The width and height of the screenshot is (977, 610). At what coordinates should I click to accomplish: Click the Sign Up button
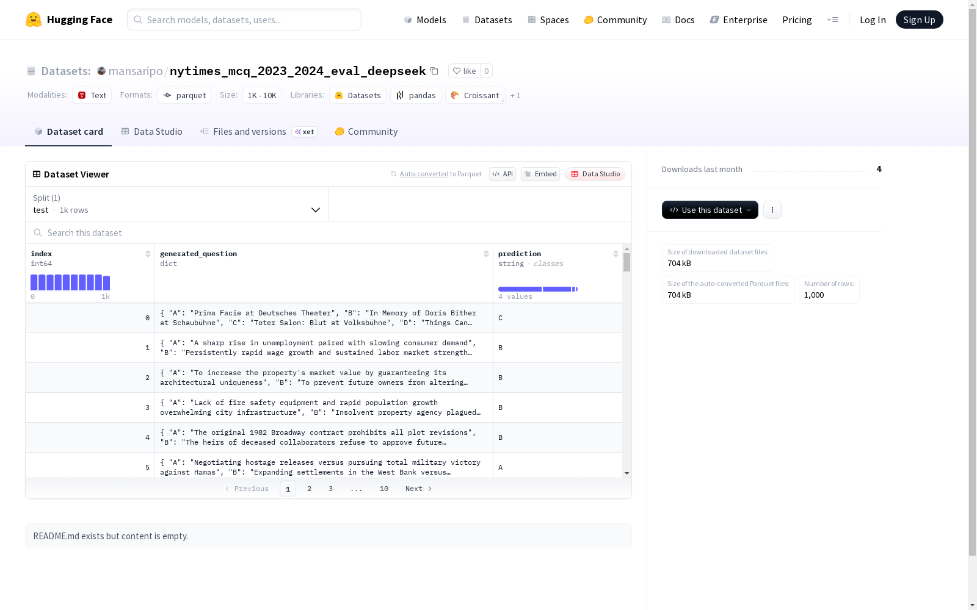click(x=919, y=20)
